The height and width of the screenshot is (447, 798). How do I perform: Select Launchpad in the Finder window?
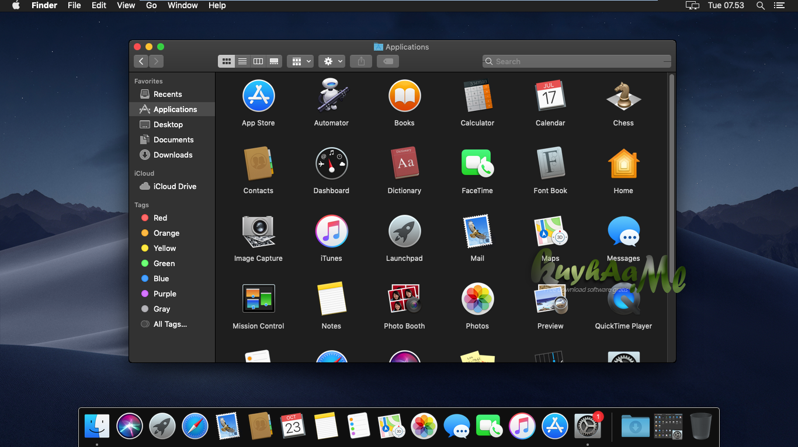(x=404, y=231)
